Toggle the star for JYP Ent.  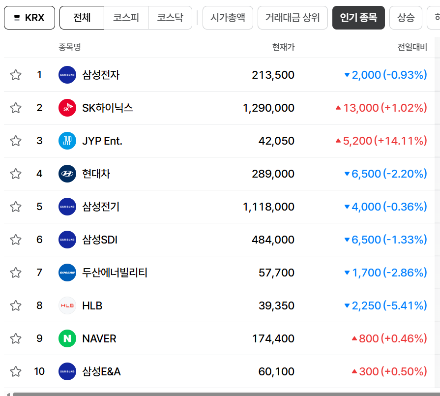coord(16,141)
